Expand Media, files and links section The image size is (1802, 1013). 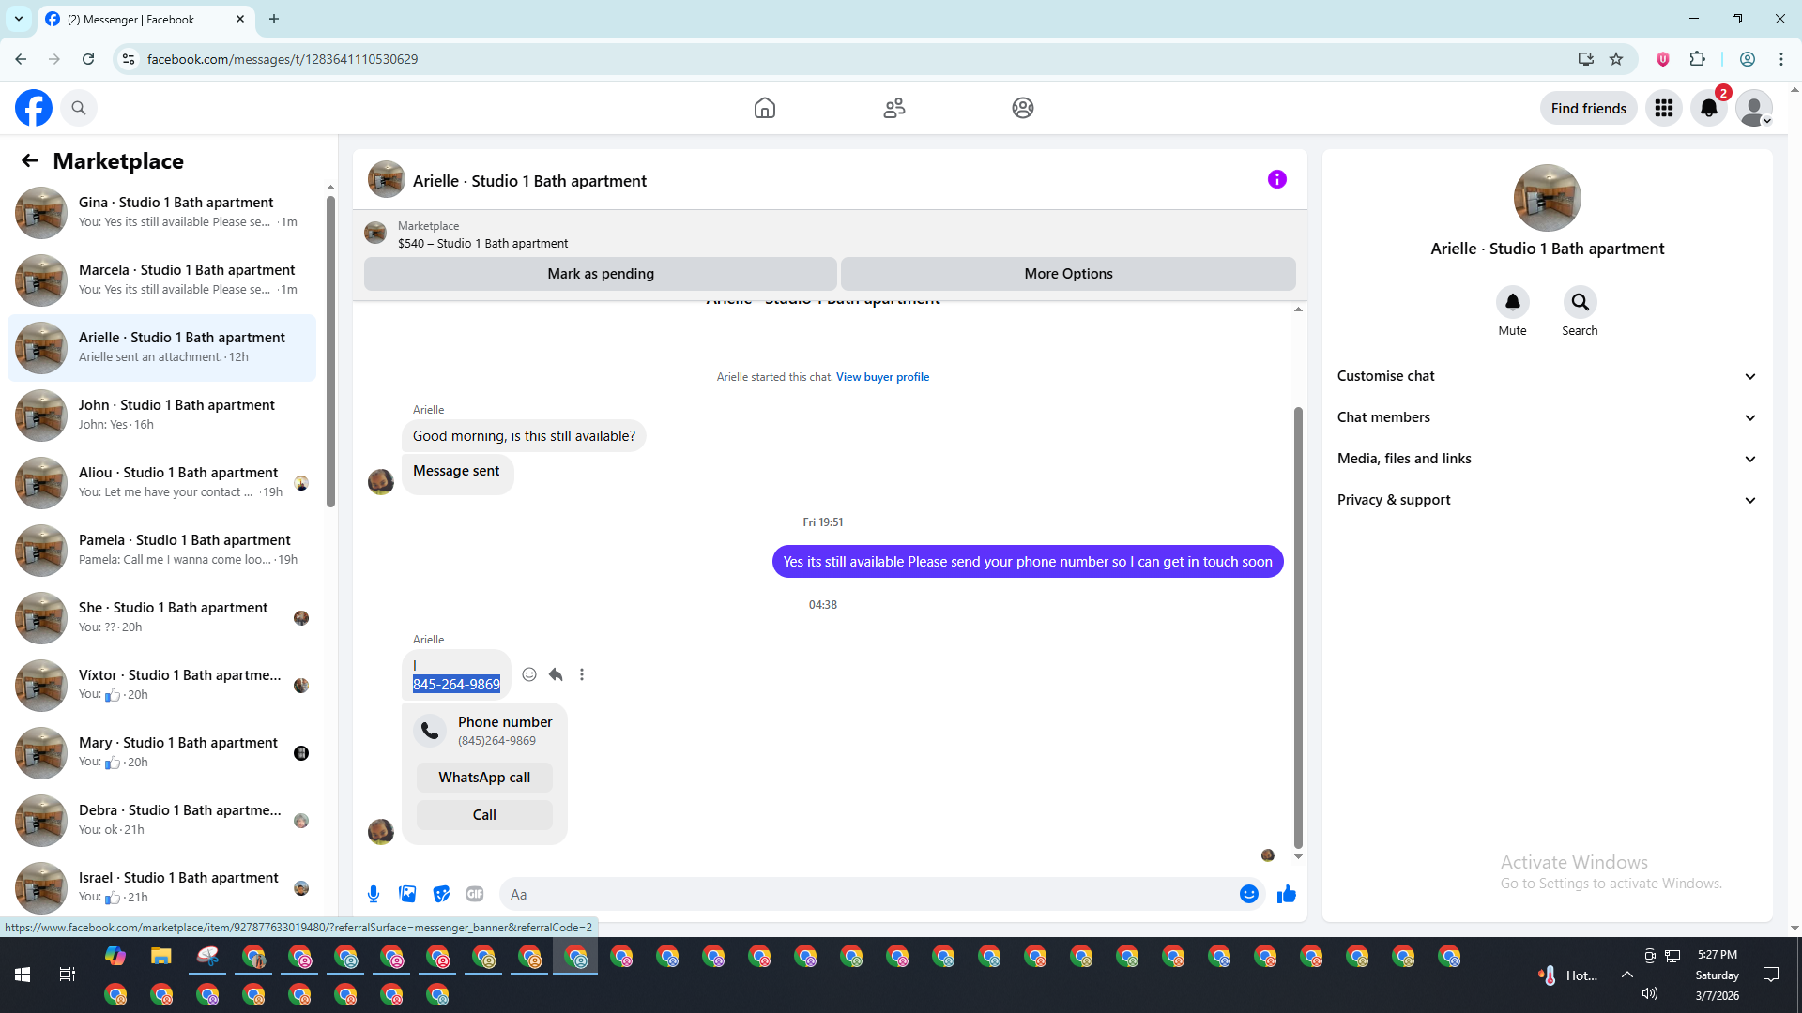point(1547,459)
